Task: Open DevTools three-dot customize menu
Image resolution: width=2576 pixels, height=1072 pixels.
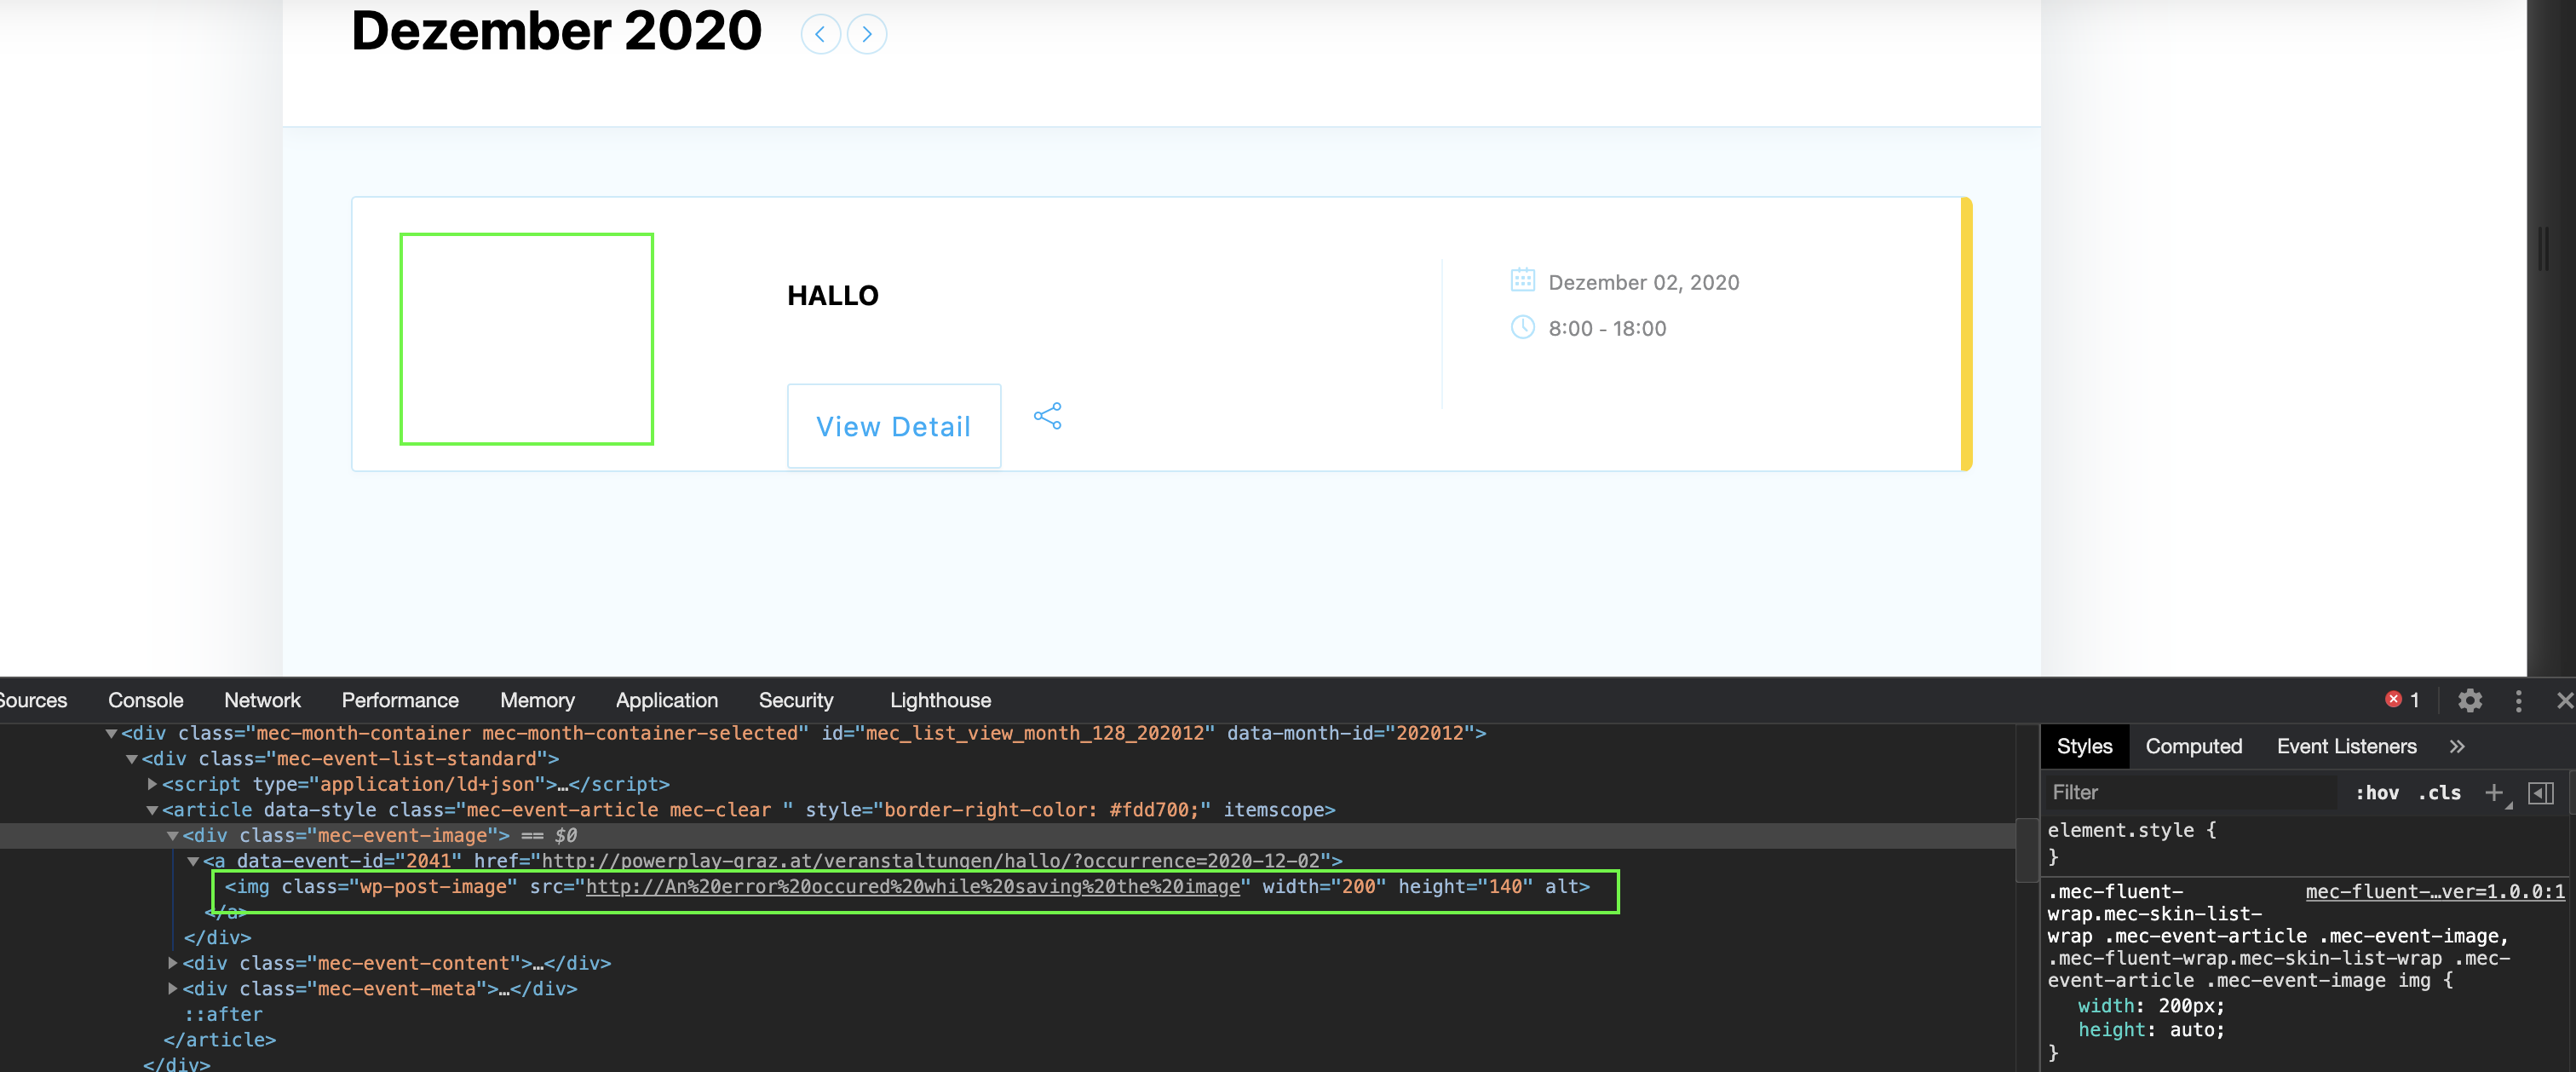Action: 2518,700
